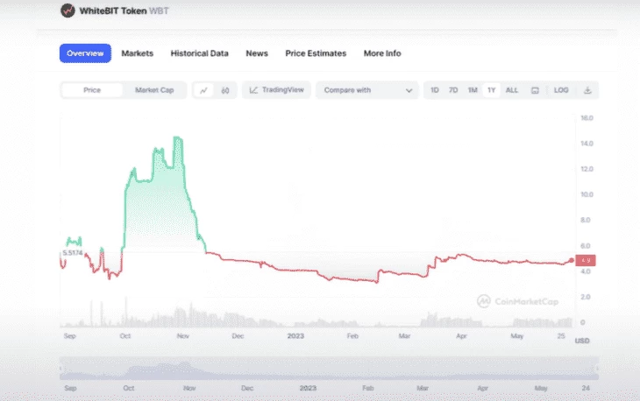Screen dimensions: 640x401
Task: Set chart range to 1M
Action: pos(473,90)
